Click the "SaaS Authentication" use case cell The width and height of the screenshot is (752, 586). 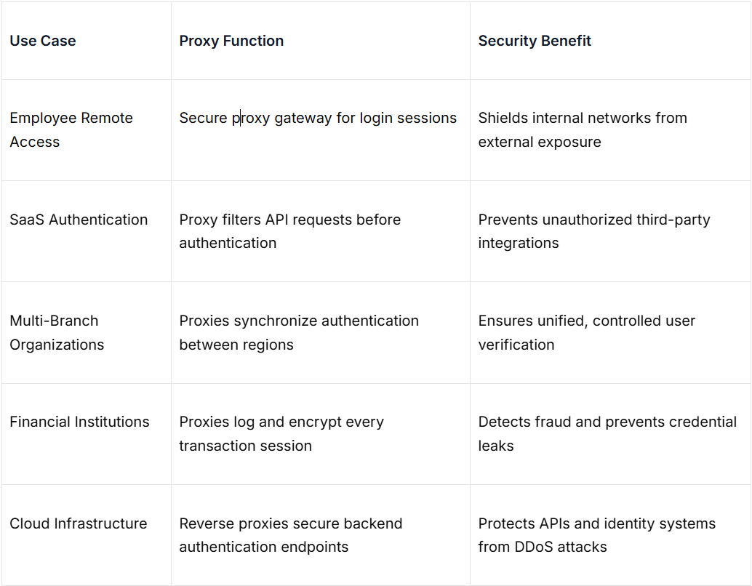[x=79, y=220]
